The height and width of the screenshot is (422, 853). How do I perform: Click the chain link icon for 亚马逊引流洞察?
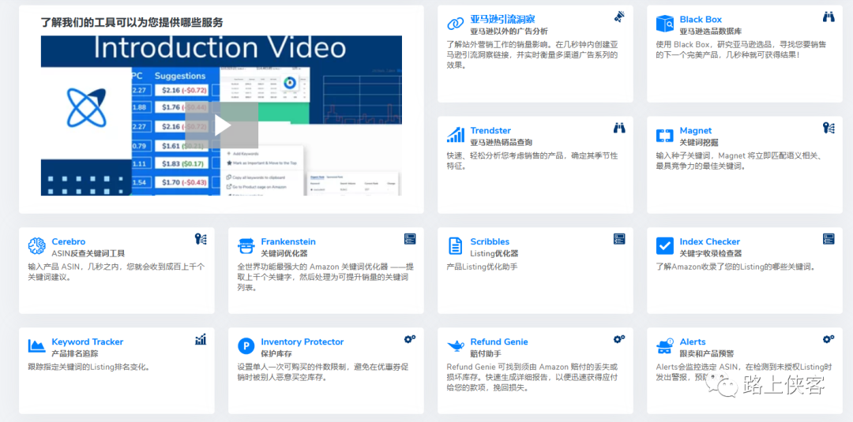click(456, 24)
